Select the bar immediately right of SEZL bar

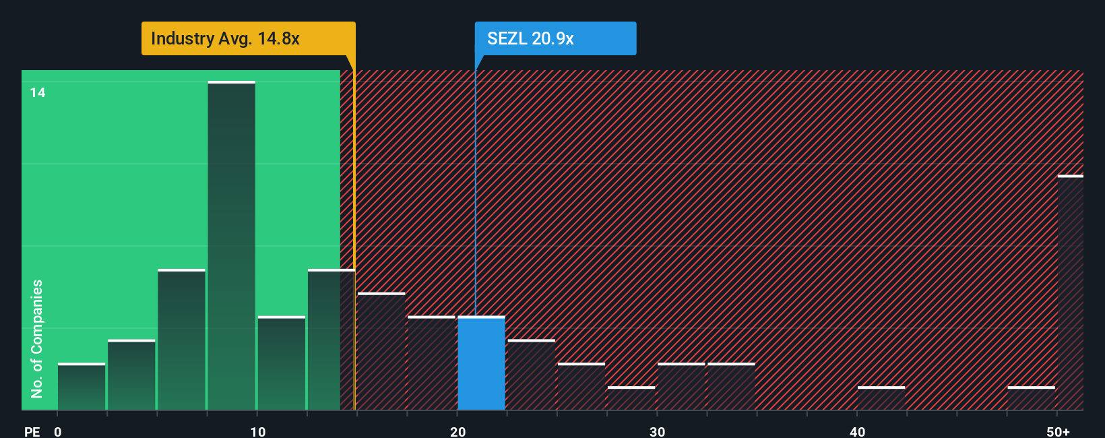[531, 375]
